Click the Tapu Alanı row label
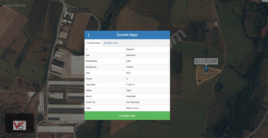This screenshot has height=138, width=268. point(90,85)
